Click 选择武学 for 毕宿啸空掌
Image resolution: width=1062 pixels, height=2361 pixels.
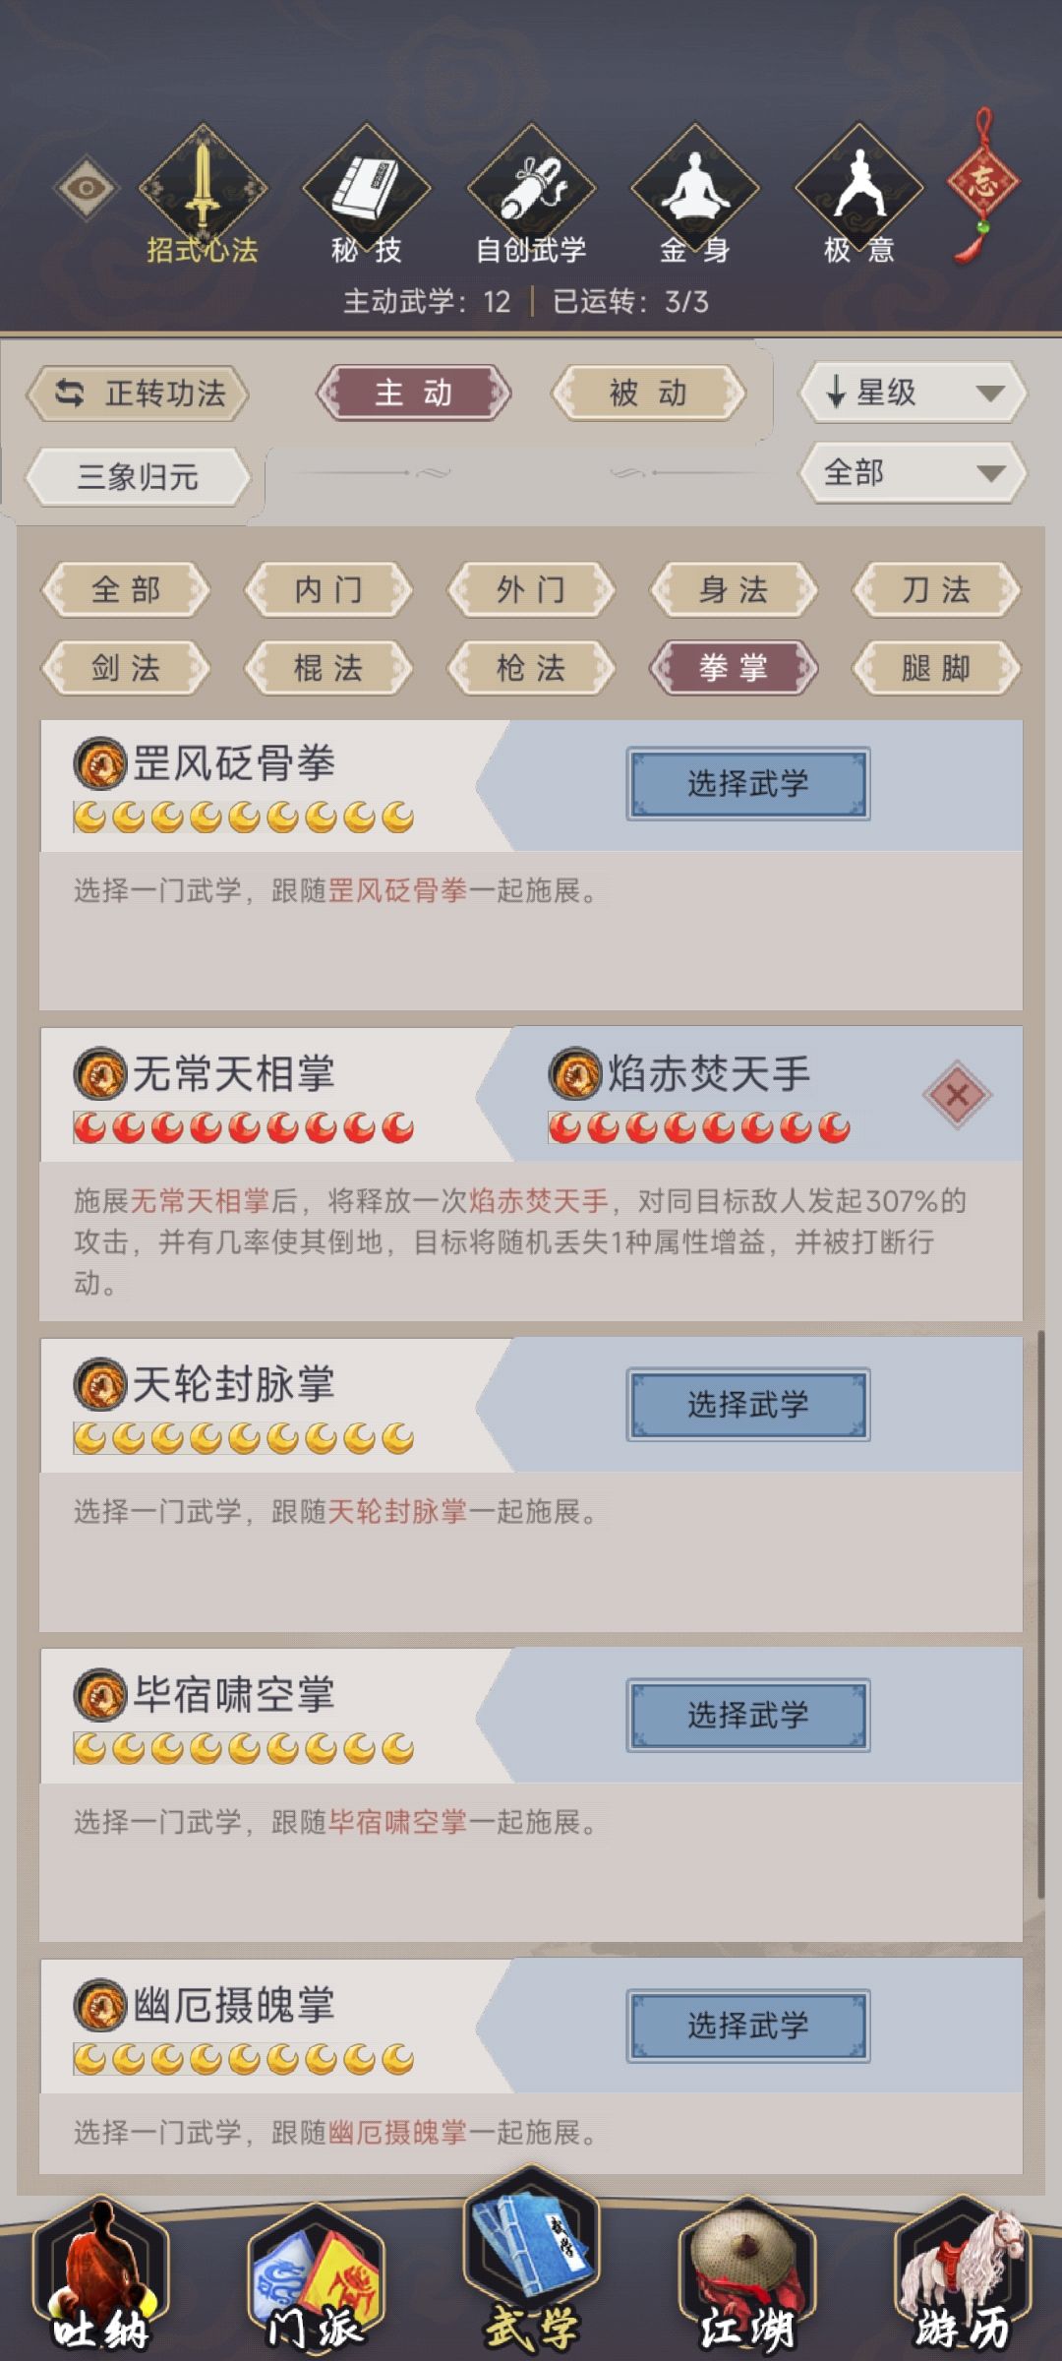(x=748, y=1716)
